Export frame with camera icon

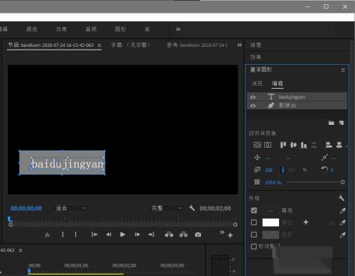pos(198,235)
